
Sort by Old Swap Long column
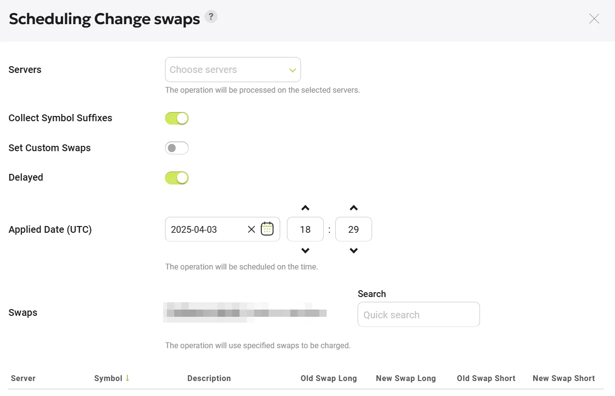click(329, 378)
